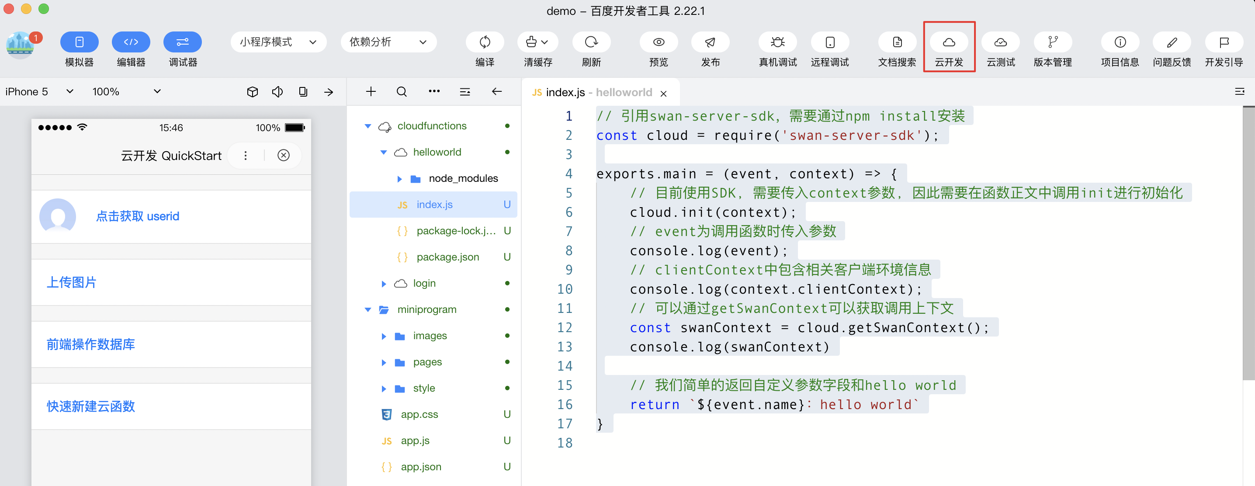Click 上传图片 in simulator
Image resolution: width=1255 pixels, height=486 pixels.
click(72, 282)
